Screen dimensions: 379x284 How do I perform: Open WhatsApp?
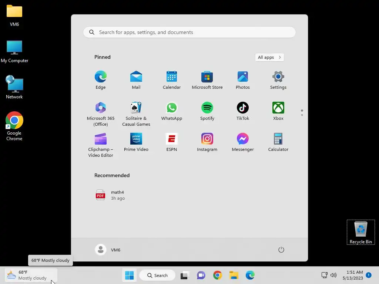tap(172, 111)
